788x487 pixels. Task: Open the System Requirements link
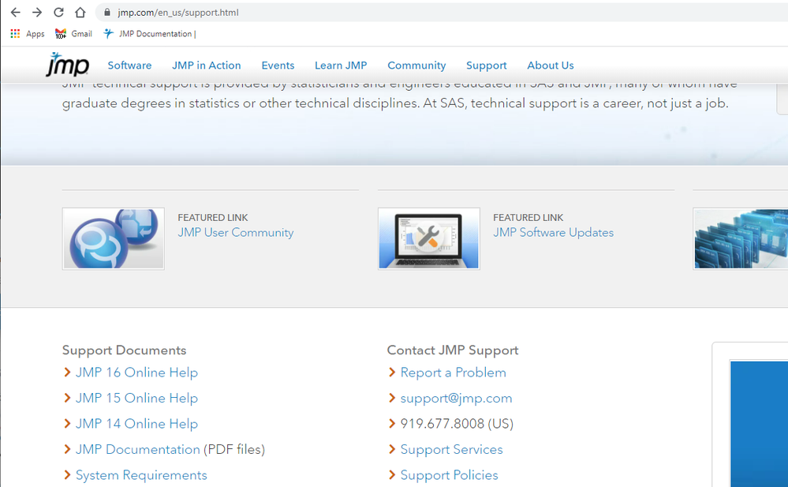tap(141, 475)
